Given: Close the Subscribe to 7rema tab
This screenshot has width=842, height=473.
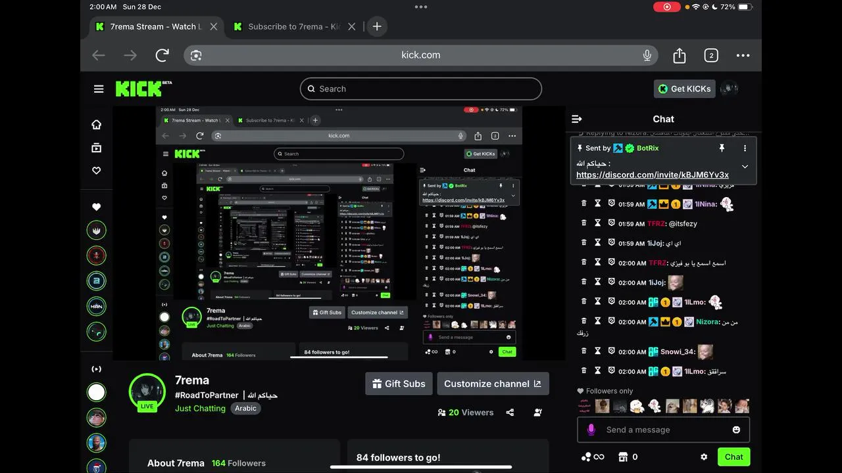Looking at the screenshot, I should pyautogui.click(x=351, y=27).
